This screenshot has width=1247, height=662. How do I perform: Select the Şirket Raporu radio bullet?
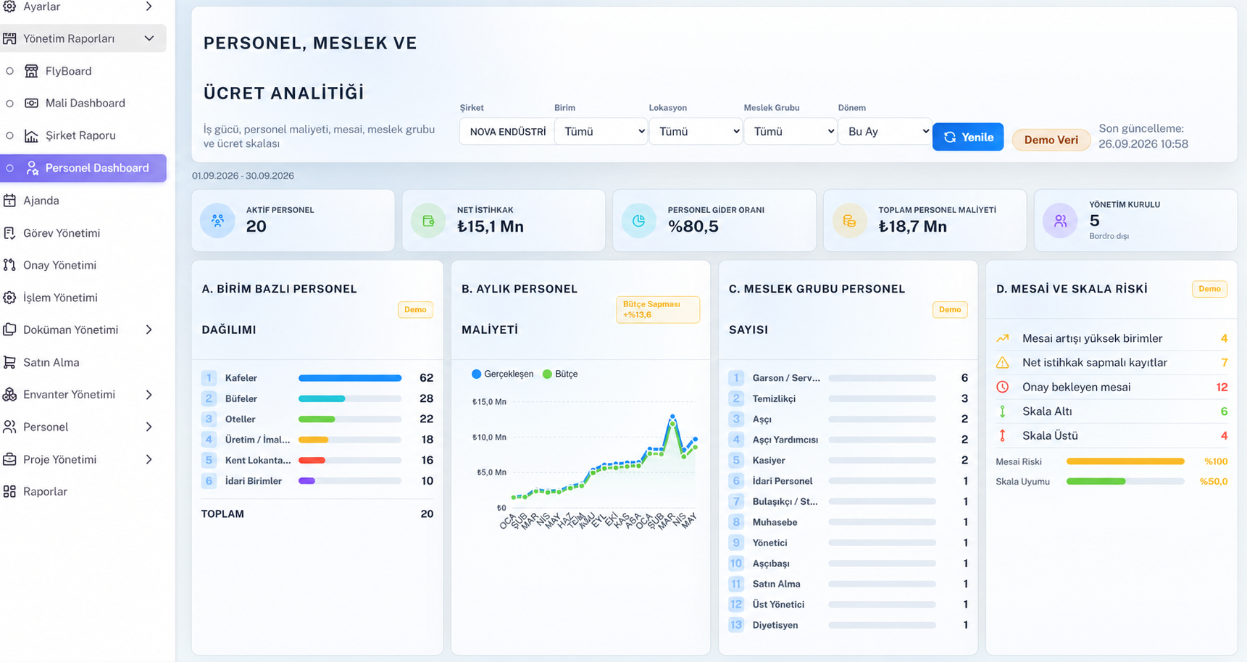tap(9, 135)
